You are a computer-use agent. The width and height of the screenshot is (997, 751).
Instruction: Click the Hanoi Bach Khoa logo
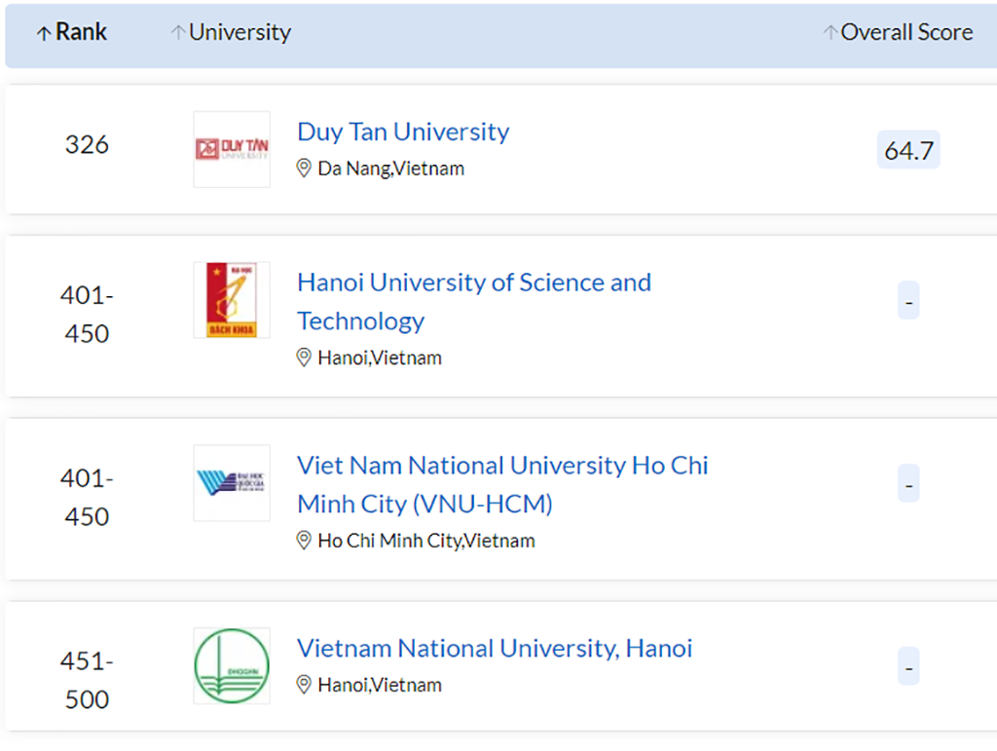[x=232, y=300]
